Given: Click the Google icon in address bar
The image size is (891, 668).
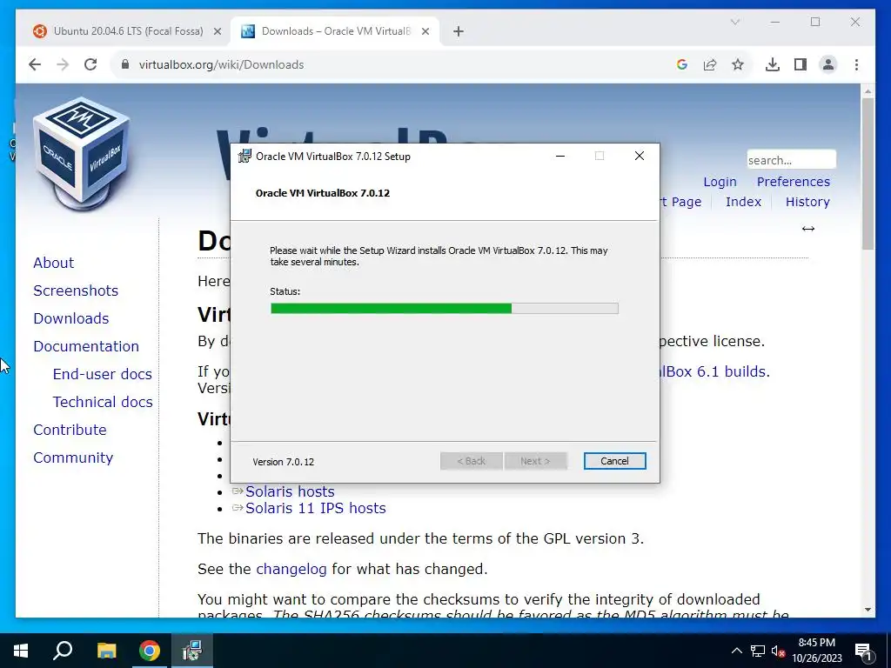Looking at the screenshot, I should pos(682,64).
